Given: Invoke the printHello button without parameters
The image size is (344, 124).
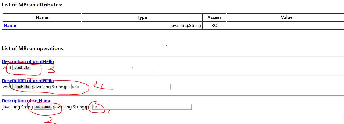Looking at the screenshot, I should (x=22, y=68).
